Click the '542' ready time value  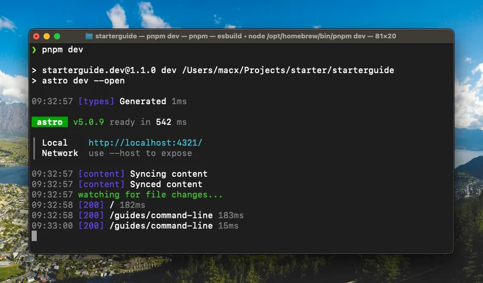coord(164,122)
